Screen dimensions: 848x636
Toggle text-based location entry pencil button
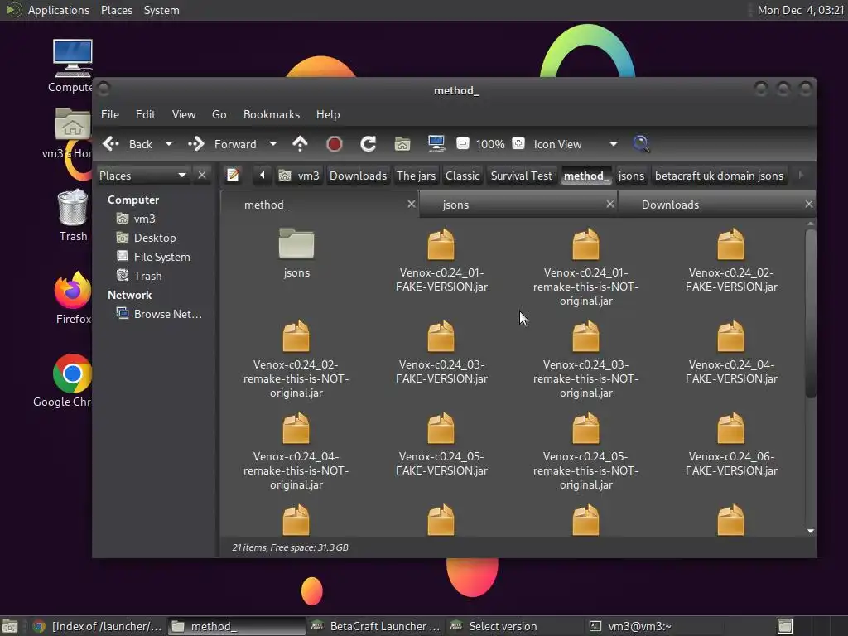[234, 176]
